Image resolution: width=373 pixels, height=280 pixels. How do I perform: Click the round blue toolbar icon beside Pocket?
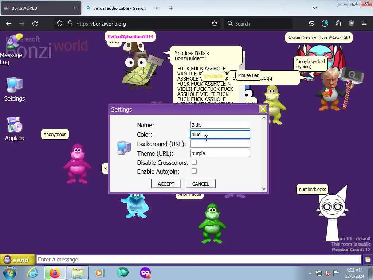coord(325,23)
